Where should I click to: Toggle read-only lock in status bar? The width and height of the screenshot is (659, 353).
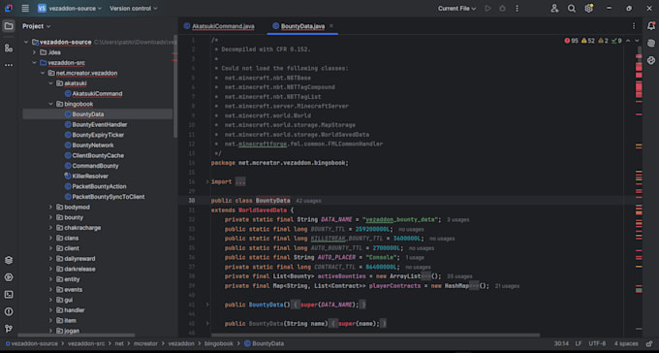[x=649, y=343]
